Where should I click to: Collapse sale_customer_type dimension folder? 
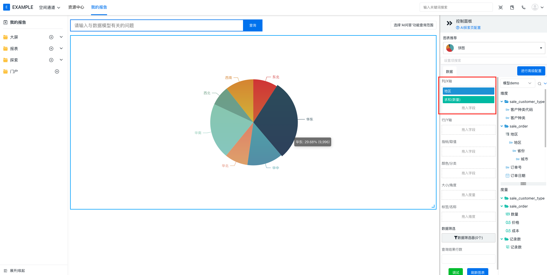point(502,101)
